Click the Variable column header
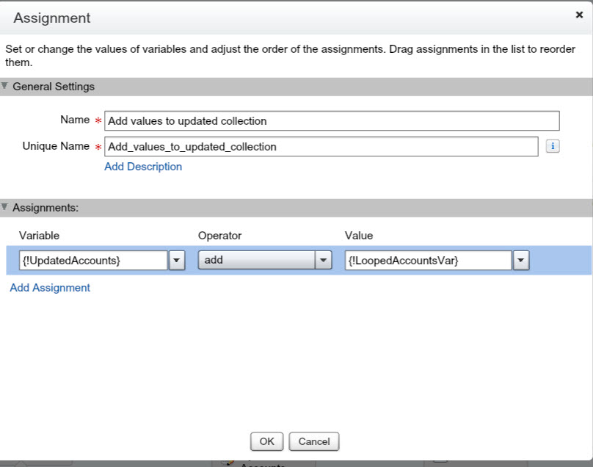593x467 pixels. click(x=39, y=236)
